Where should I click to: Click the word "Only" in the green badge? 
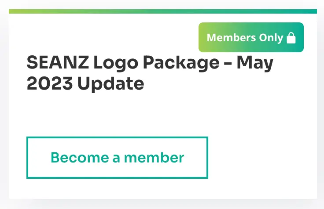point(271,38)
